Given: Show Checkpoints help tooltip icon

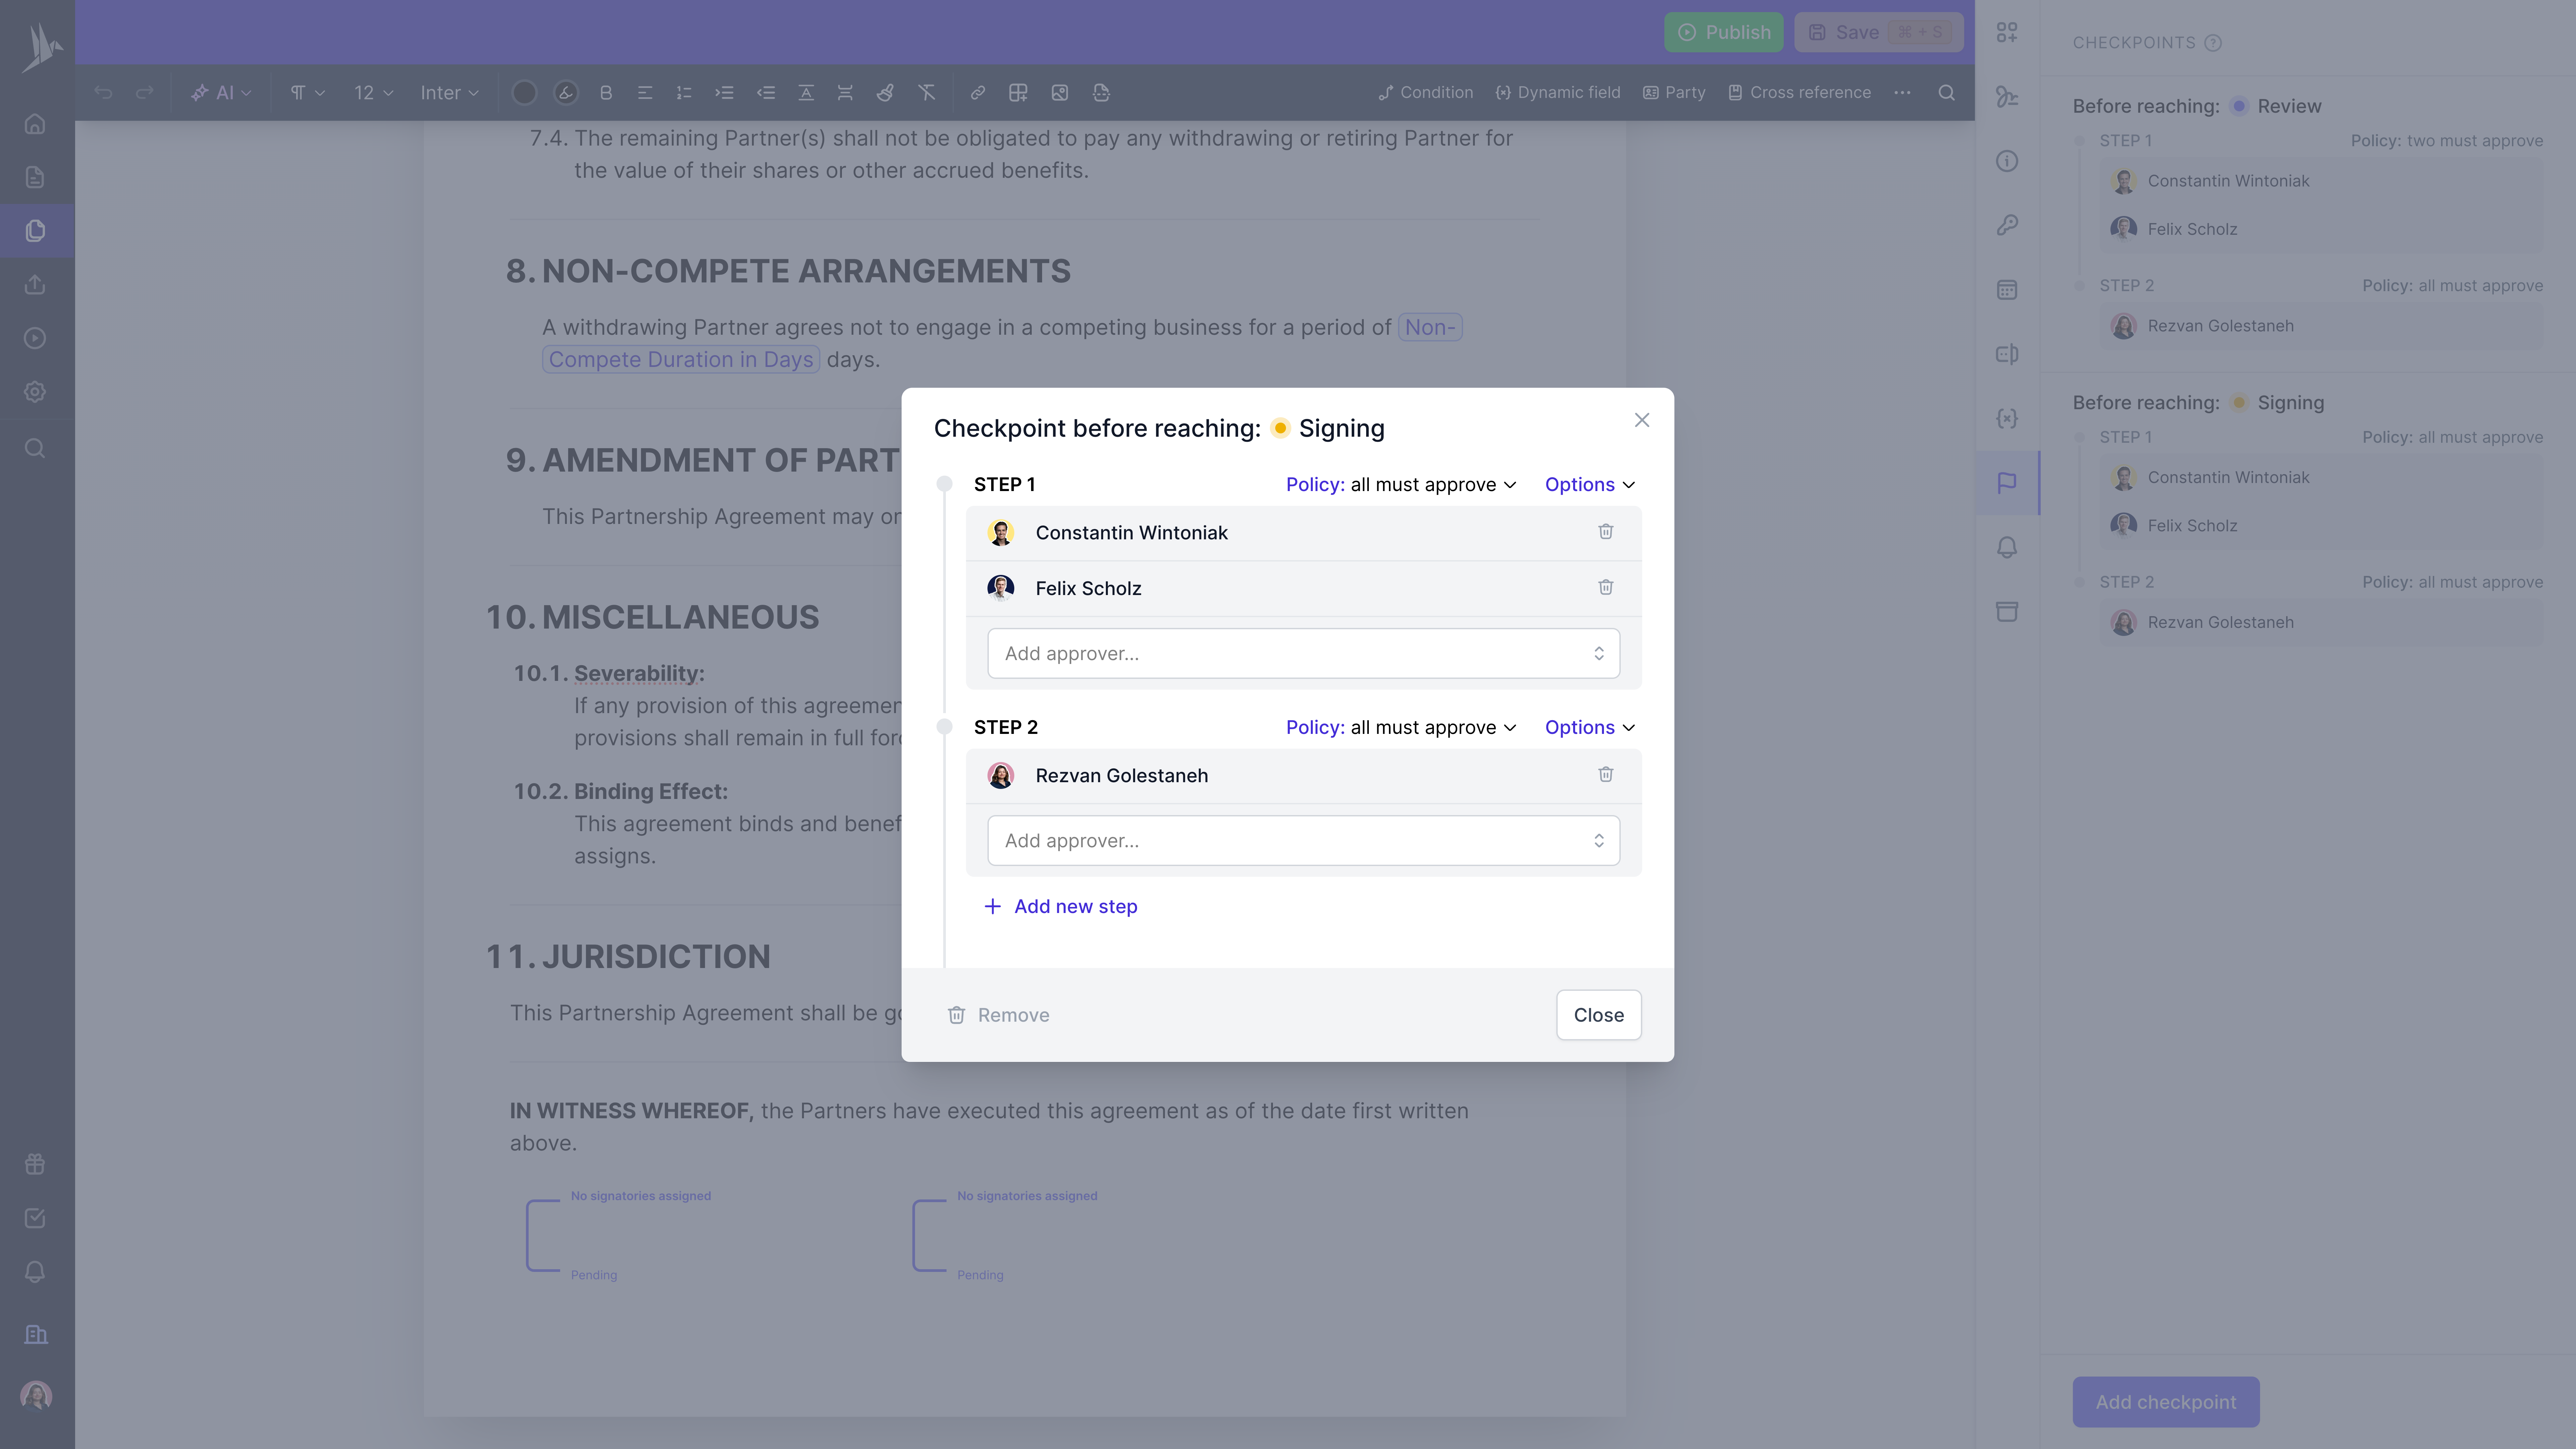Looking at the screenshot, I should (2213, 43).
